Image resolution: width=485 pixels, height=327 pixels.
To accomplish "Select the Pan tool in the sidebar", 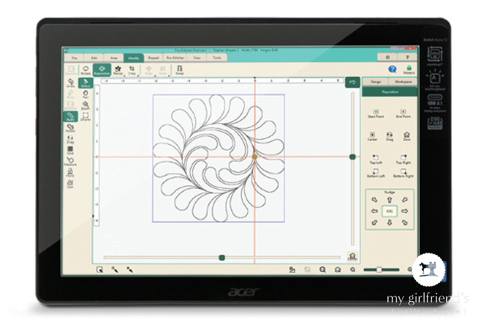I will pyautogui.click(x=85, y=95).
